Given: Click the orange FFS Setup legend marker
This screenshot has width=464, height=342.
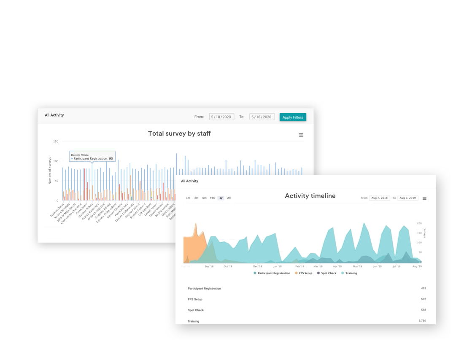Looking at the screenshot, I should (x=296, y=273).
